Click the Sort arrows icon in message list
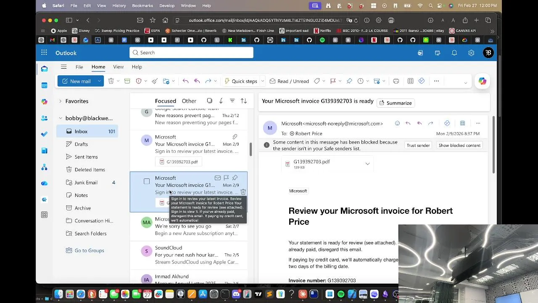Viewport: 538px width, 303px height. (x=243, y=101)
